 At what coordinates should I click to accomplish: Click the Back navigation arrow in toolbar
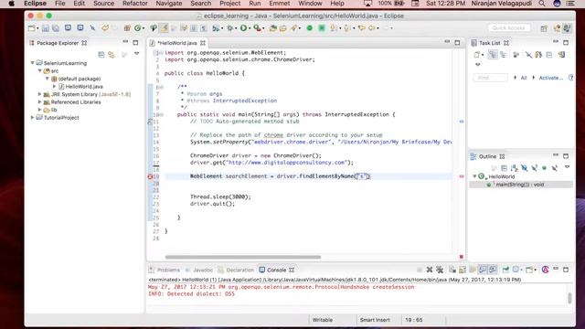point(372,28)
